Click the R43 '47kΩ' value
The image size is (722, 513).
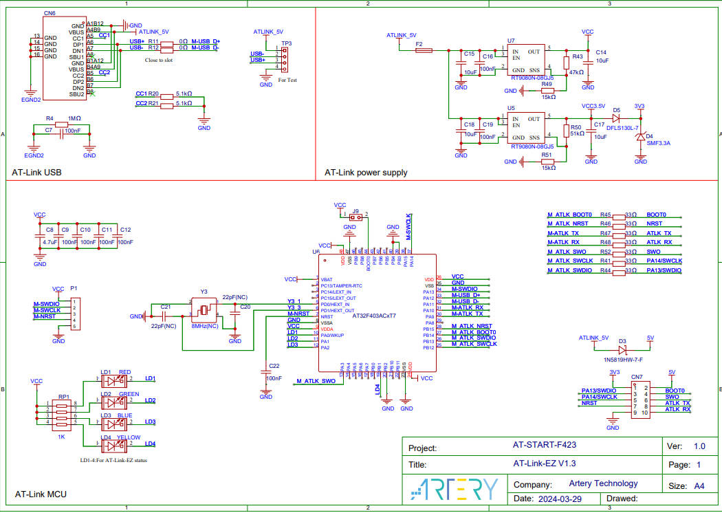click(576, 72)
